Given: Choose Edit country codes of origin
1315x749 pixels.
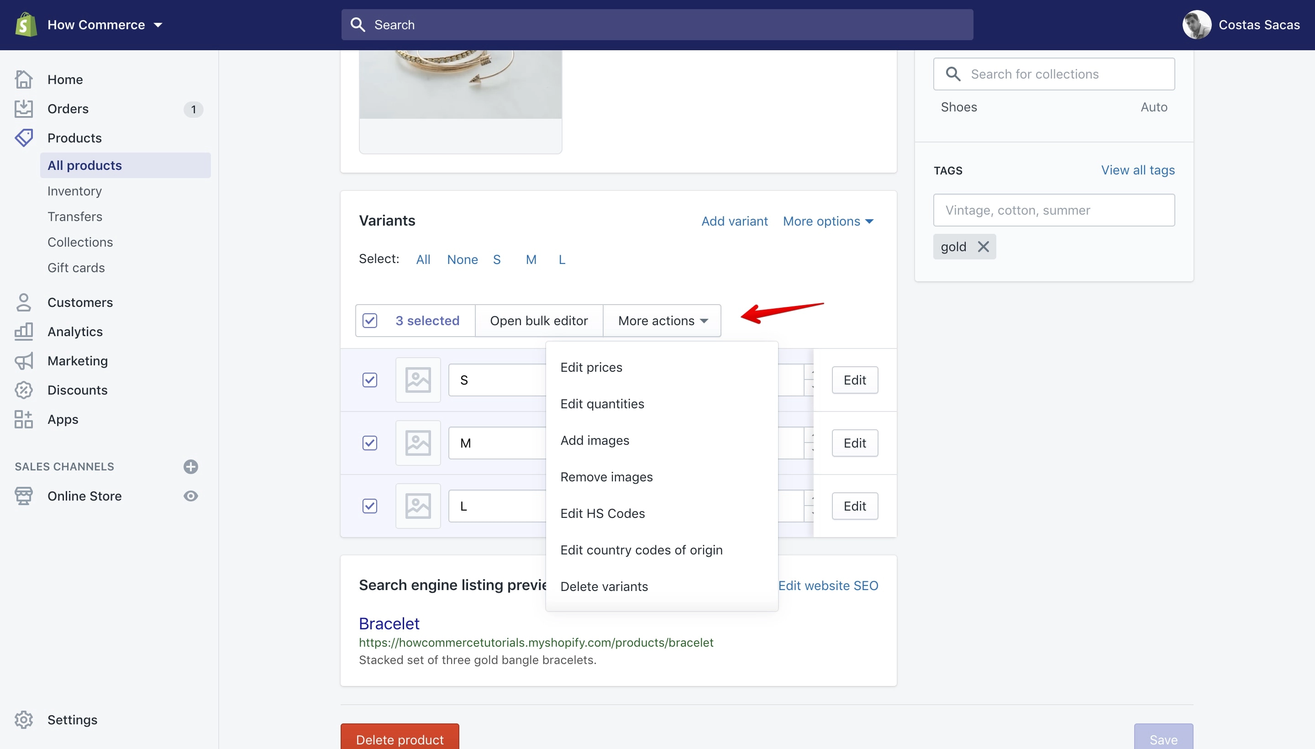Looking at the screenshot, I should [x=661, y=549].
